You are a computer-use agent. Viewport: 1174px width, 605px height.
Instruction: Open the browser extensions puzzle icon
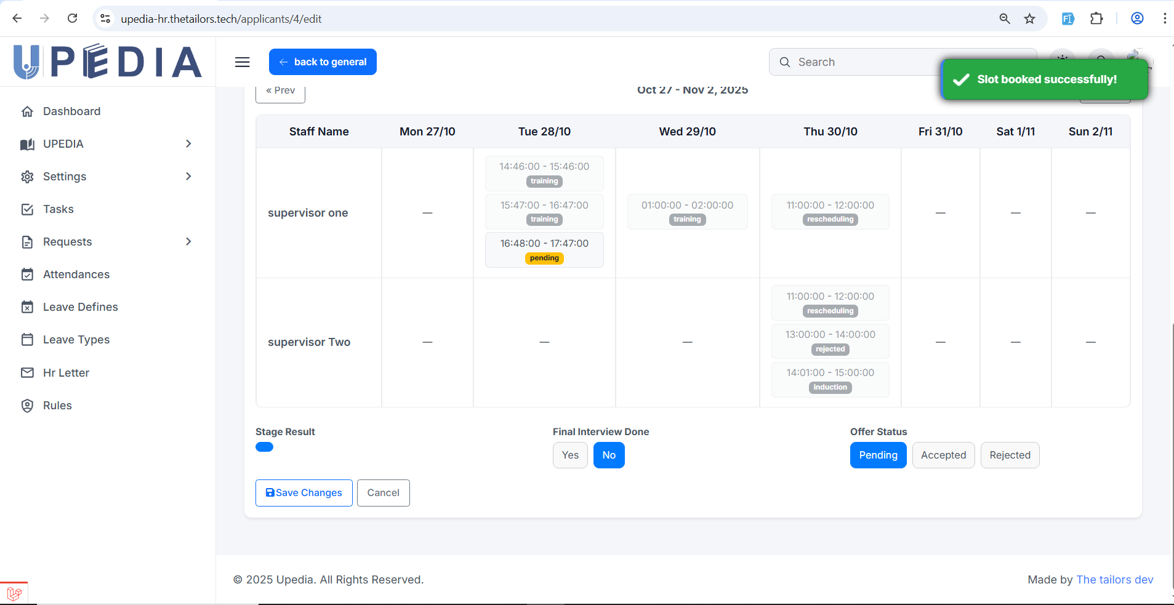coord(1096,18)
